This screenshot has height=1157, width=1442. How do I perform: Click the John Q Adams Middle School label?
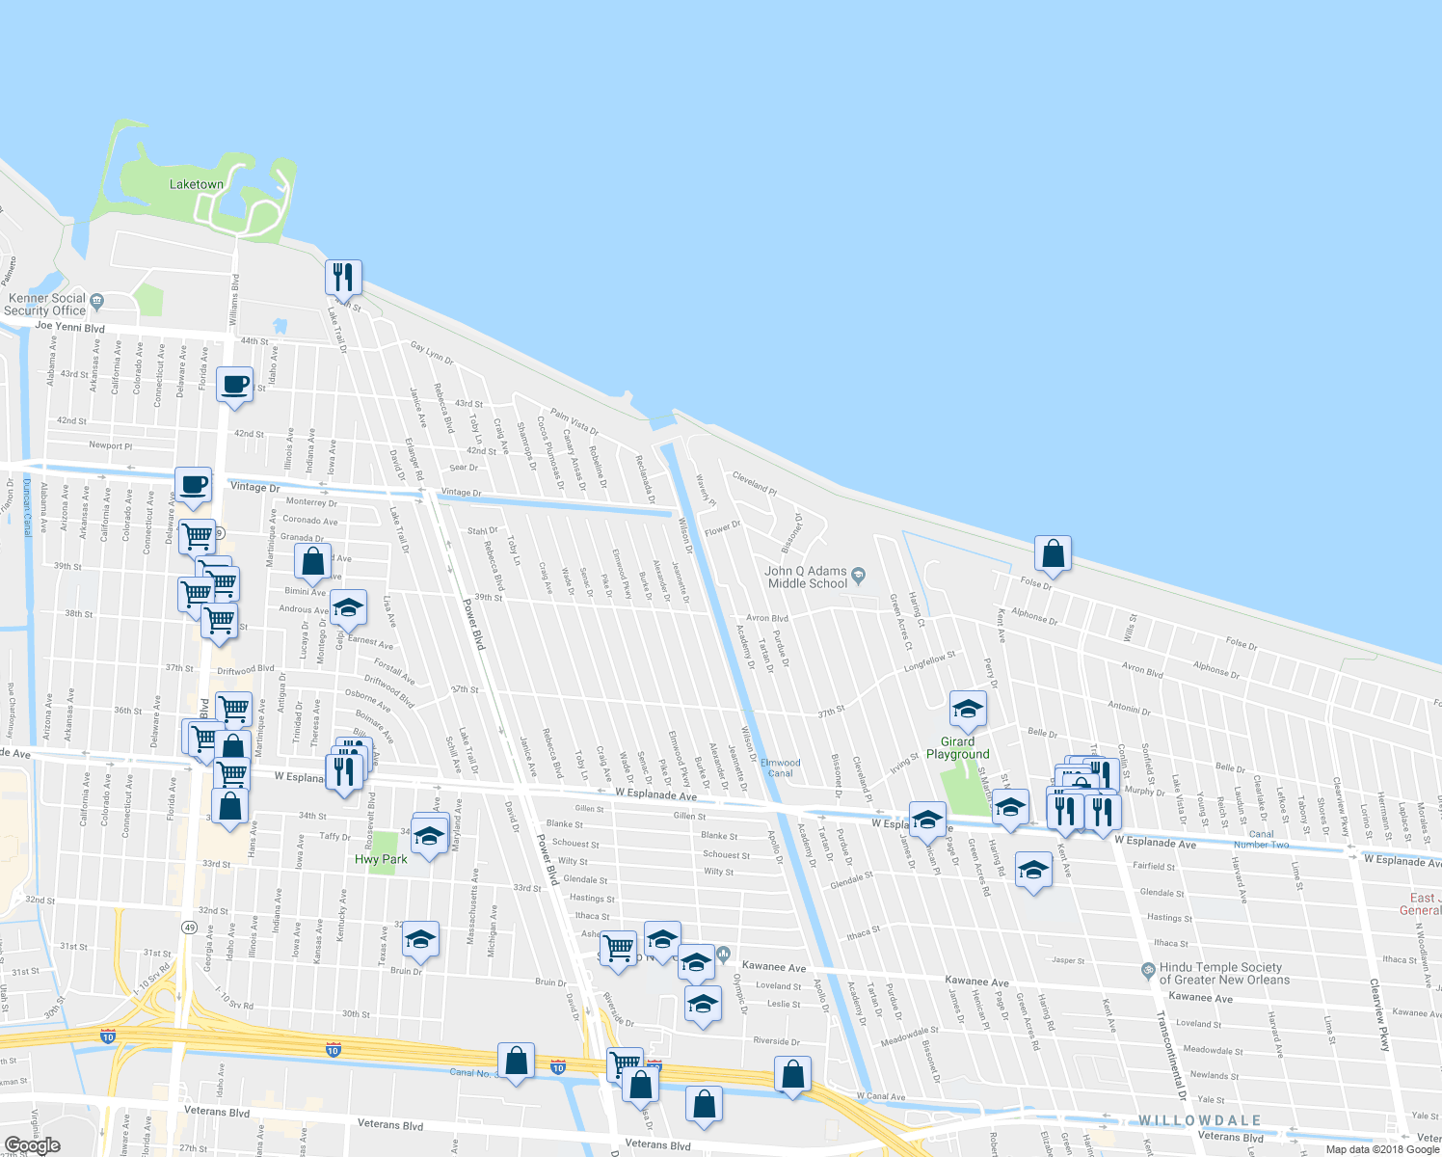(807, 577)
